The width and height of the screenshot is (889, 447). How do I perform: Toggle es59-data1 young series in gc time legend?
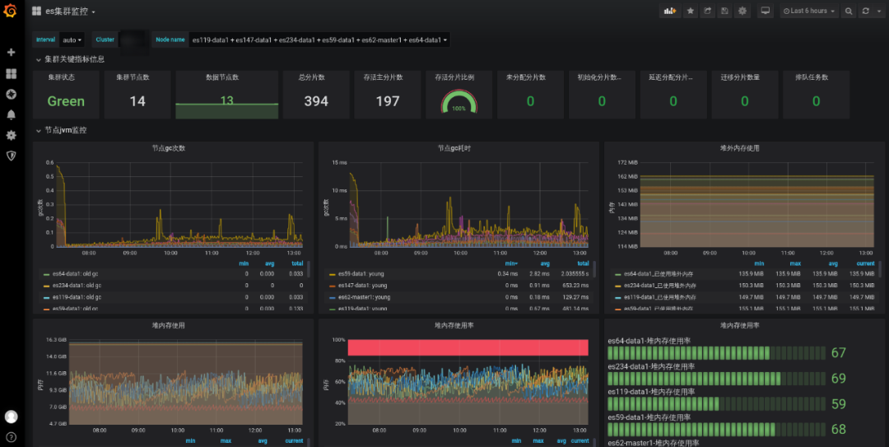click(x=363, y=273)
